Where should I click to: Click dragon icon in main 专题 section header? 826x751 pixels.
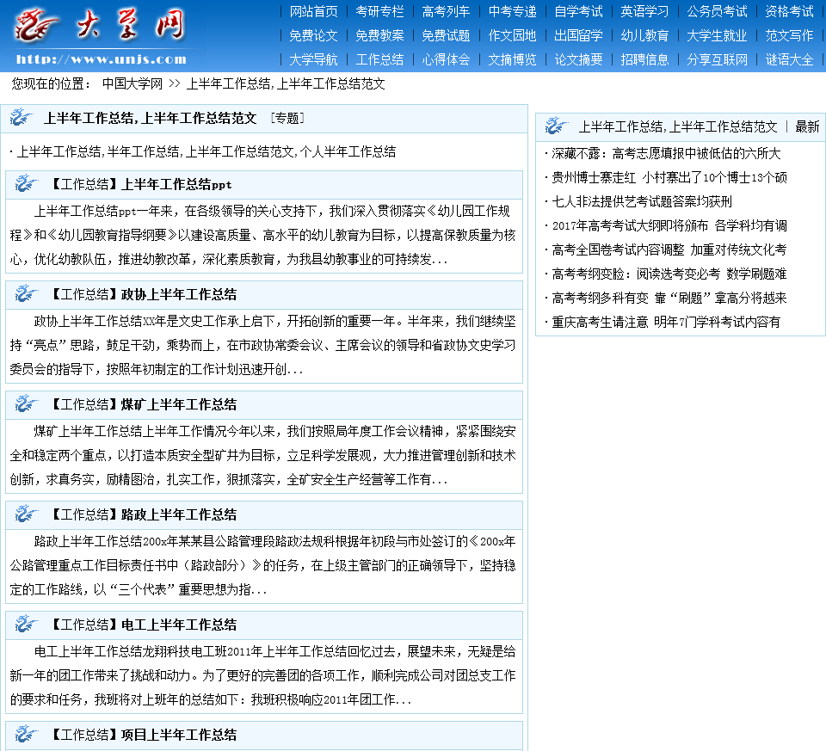(x=21, y=118)
